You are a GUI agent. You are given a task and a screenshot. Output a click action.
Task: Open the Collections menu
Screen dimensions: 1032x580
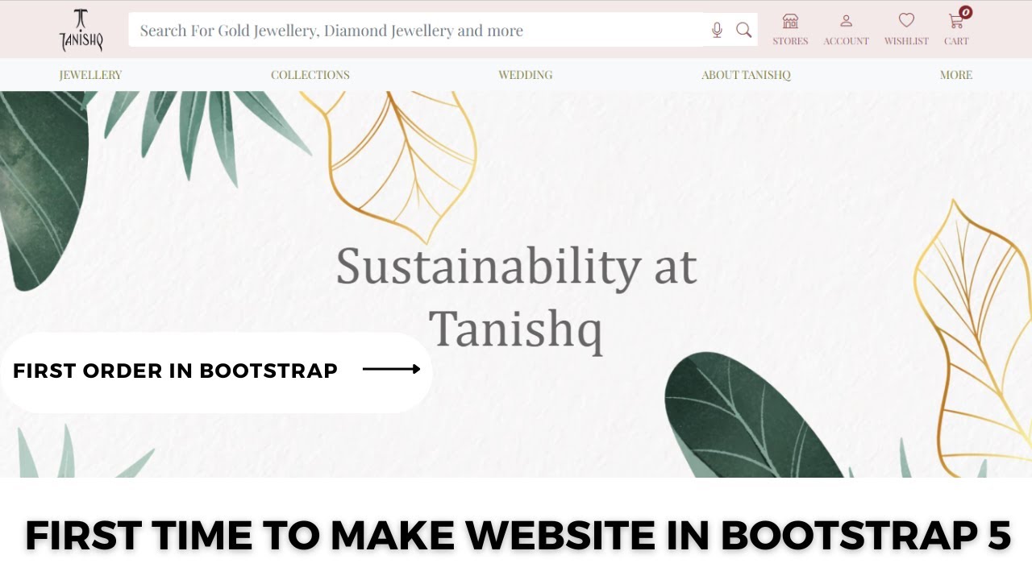310,75
